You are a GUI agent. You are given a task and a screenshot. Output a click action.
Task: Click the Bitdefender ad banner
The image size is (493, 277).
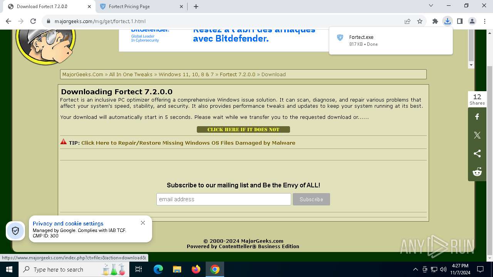[224, 40]
